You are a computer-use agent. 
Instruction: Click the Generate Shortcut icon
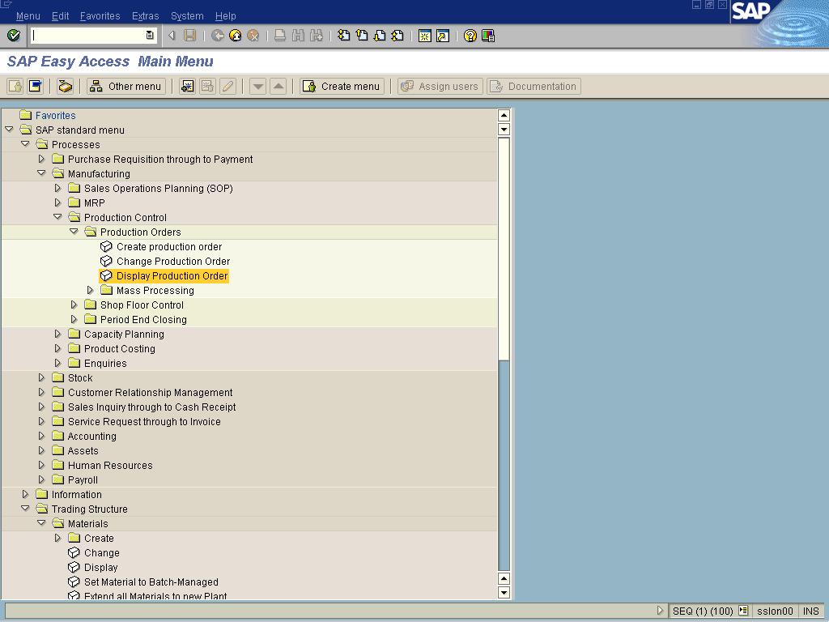(x=442, y=36)
